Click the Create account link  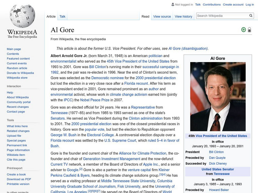[233, 5]
